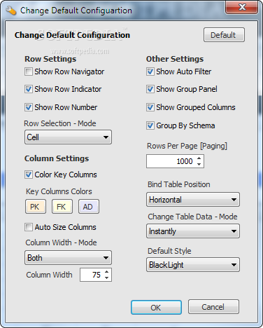The width and height of the screenshot is (263, 328).
Task: Uncheck Show Auto Filter
Action: pyautogui.click(x=150, y=71)
